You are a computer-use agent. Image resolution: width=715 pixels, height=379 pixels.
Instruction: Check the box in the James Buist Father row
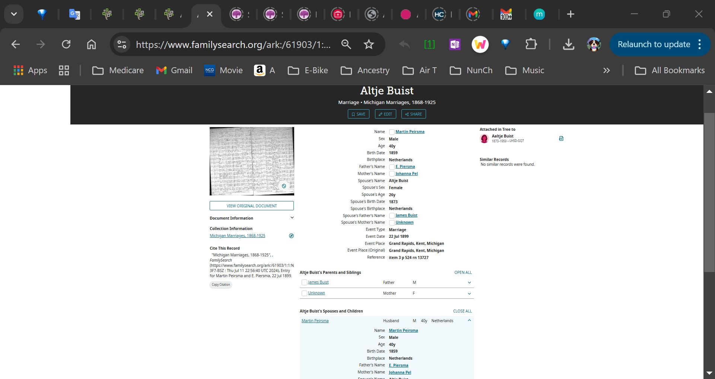[304, 282]
